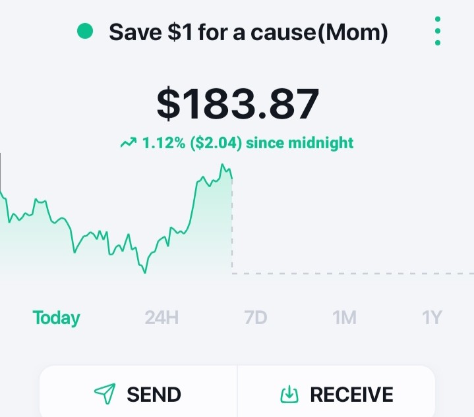Tap the SEND button

138,391
